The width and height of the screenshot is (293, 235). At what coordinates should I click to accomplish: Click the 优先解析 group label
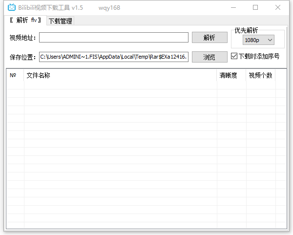[x=246, y=30]
